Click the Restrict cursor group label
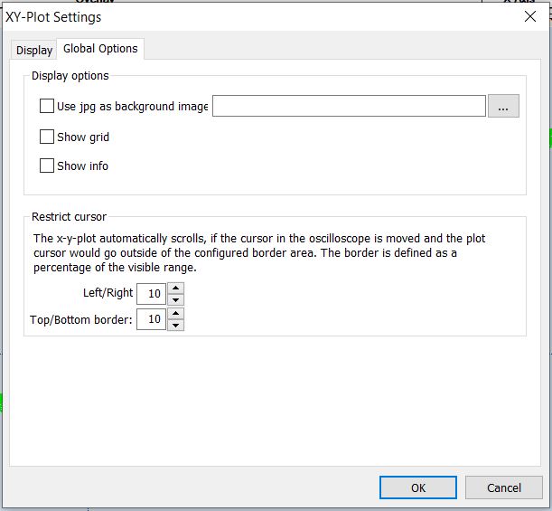The height and width of the screenshot is (511, 552). 69,217
